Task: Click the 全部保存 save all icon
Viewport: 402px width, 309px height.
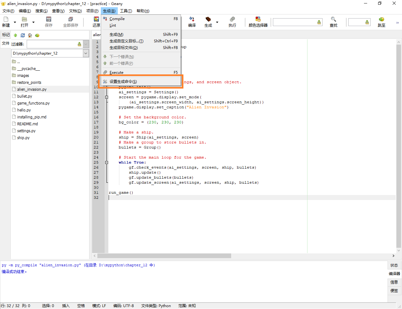Action: (71, 19)
